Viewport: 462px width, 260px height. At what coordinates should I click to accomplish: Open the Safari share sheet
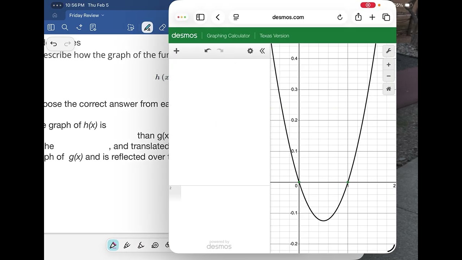click(358, 17)
